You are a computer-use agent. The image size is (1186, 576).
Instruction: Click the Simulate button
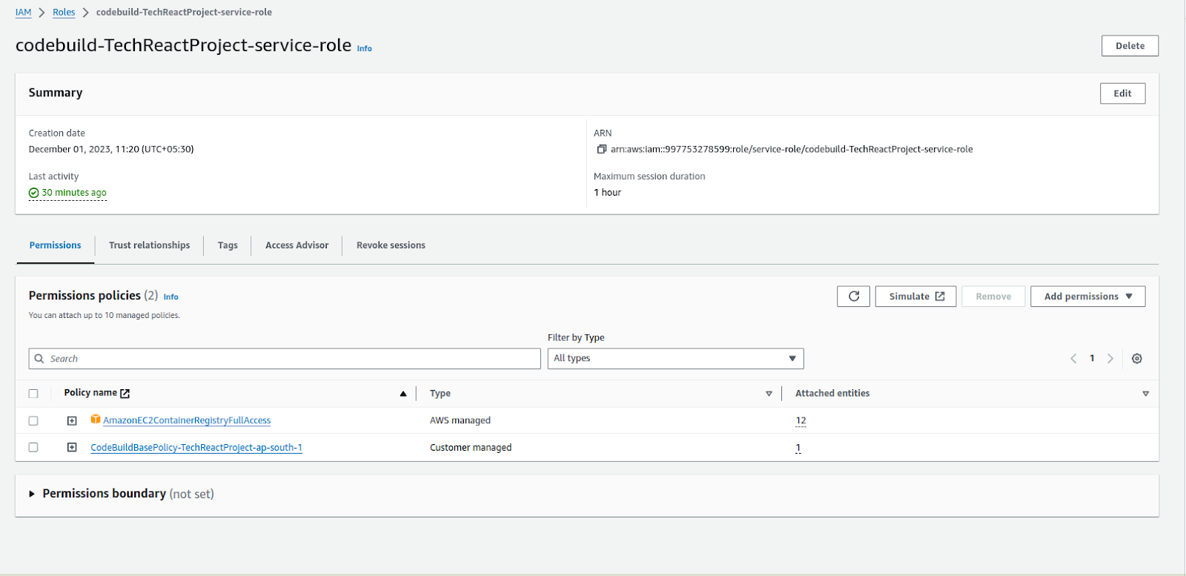click(916, 297)
